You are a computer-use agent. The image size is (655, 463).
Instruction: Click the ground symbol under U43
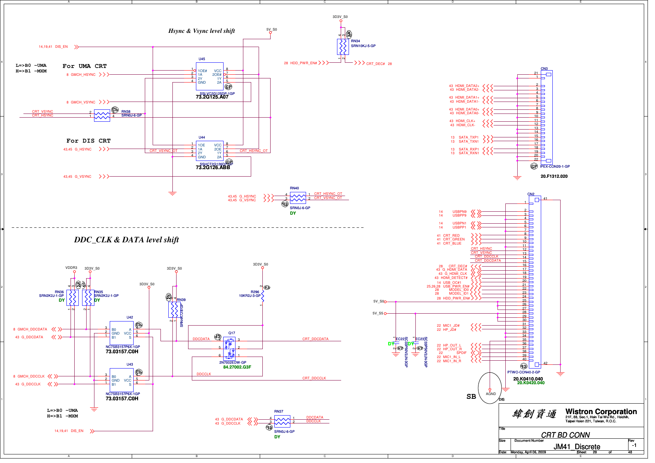click(x=94, y=410)
